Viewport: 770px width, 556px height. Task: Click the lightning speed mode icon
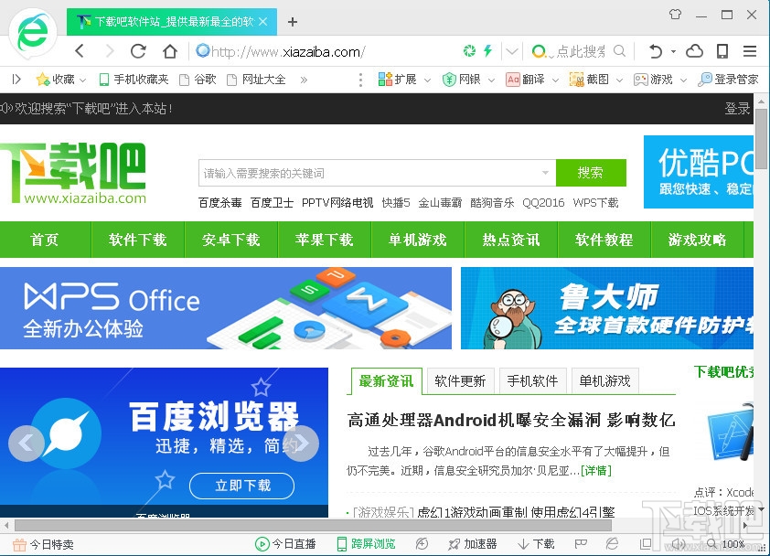coord(487,50)
